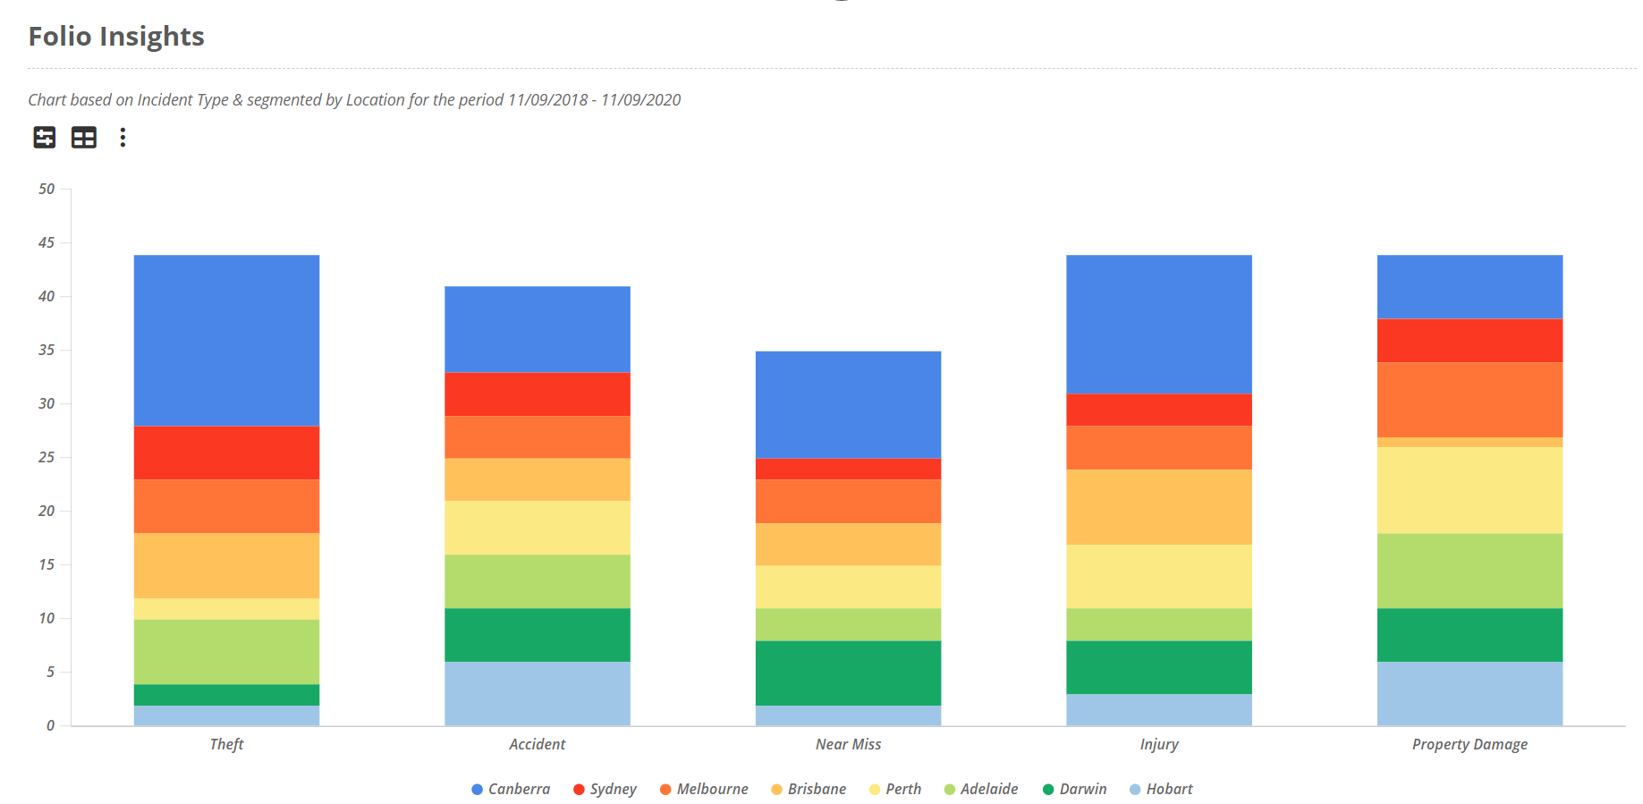Toggle Sydney series in the legend
This screenshot has width=1643, height=804.
coord(605,789)
